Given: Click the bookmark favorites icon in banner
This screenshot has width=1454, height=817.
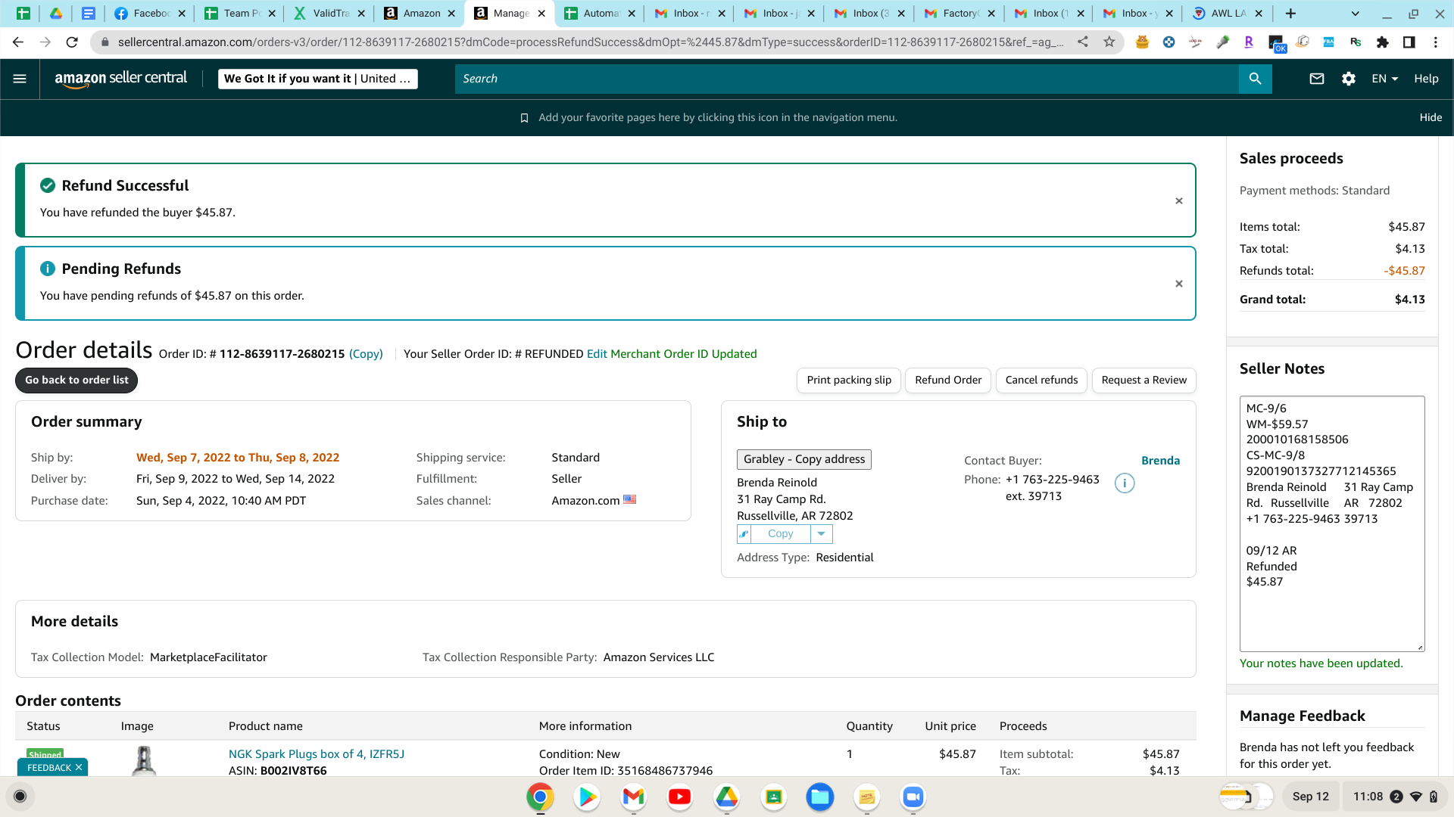Looking at the screenshot, I should coord(524,118).
